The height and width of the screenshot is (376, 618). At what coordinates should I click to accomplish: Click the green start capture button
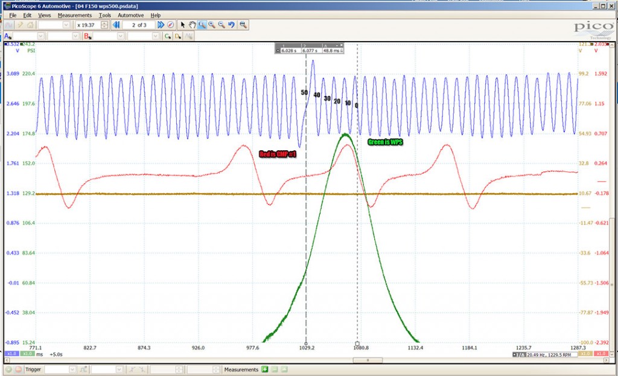click(8, 370)
